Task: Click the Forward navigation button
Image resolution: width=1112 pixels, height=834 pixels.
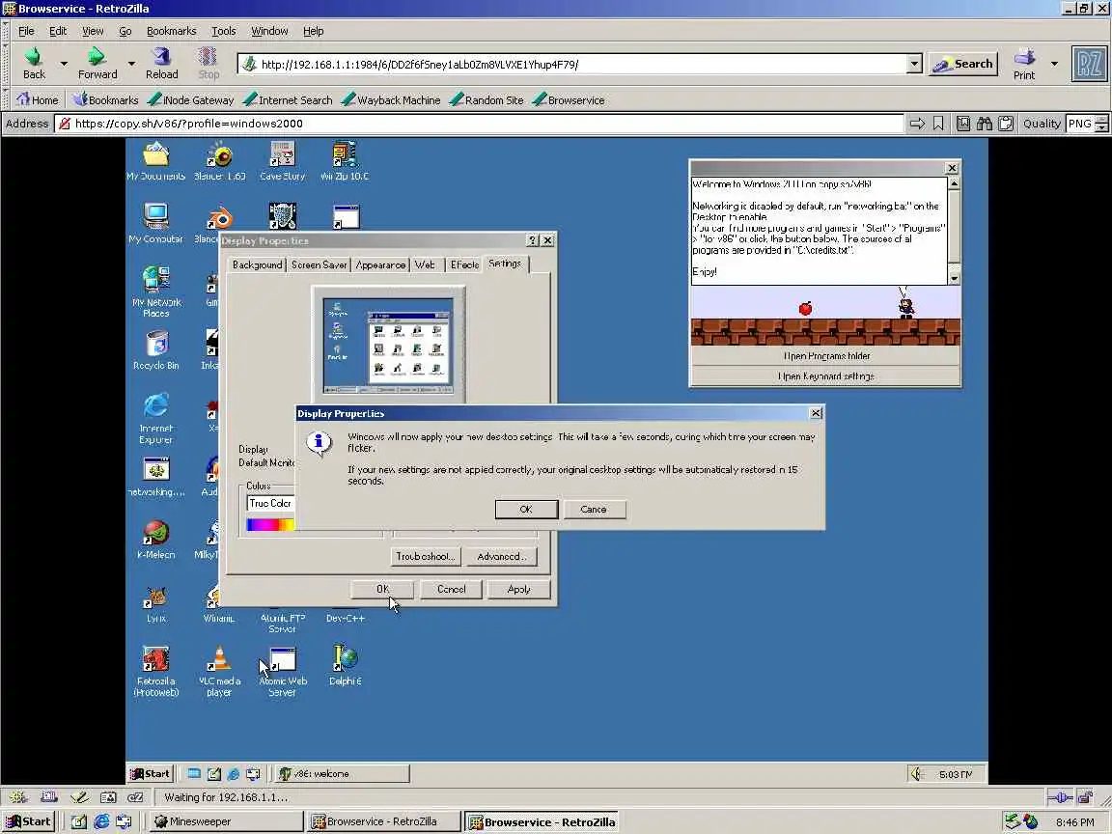Action: click(97, 64)
